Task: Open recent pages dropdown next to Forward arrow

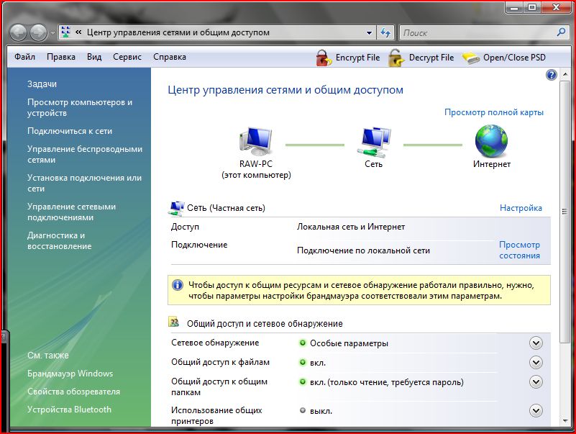Action: [x=52, y=33]
